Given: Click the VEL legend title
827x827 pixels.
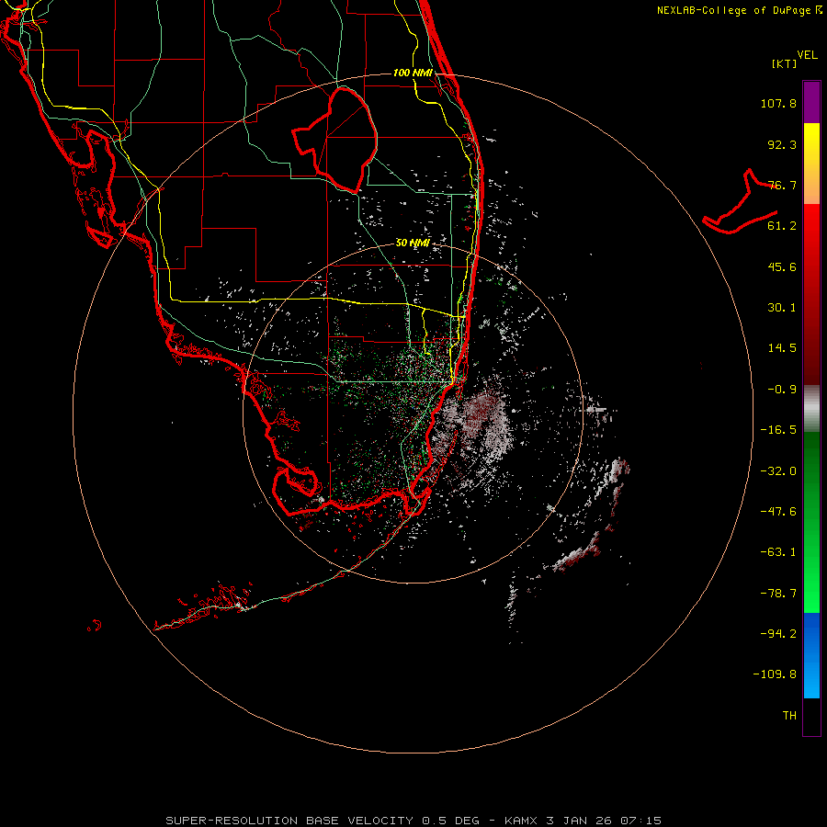Looking at the screenshot, I should pos(808,55).
